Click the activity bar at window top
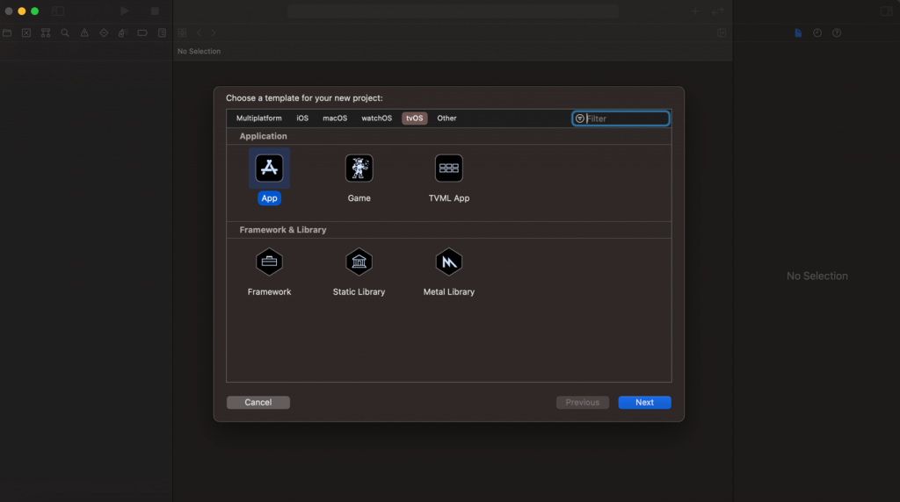Screen dimensions: 900x502 coord(453,11)
